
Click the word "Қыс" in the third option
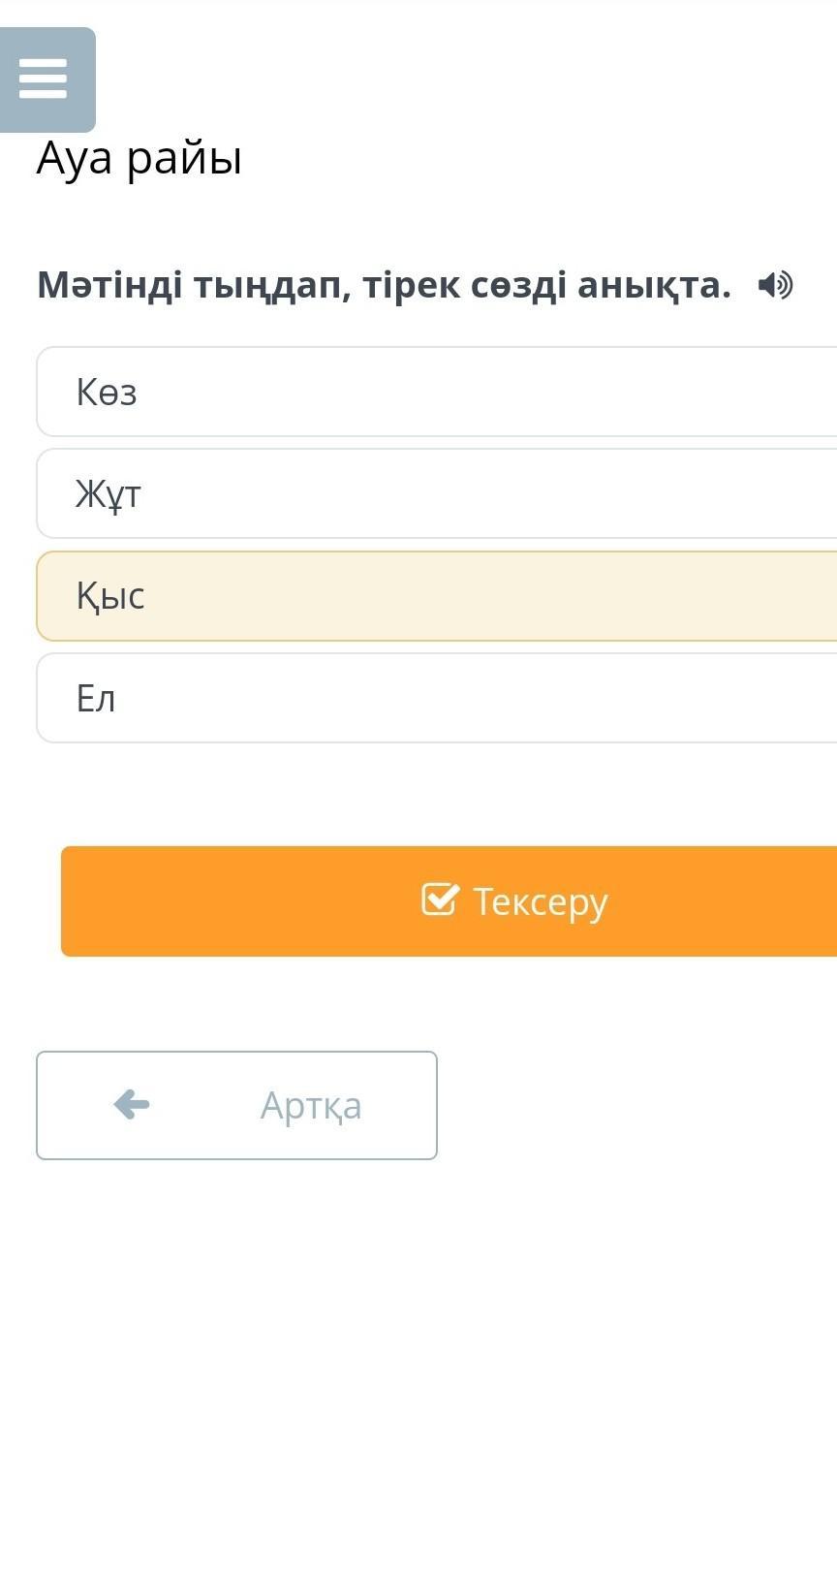point(110,596)
